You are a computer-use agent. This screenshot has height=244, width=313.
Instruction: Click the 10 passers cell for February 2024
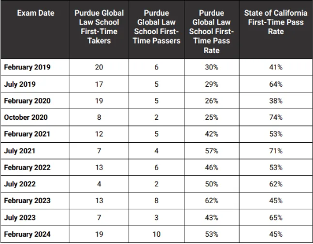156,234
